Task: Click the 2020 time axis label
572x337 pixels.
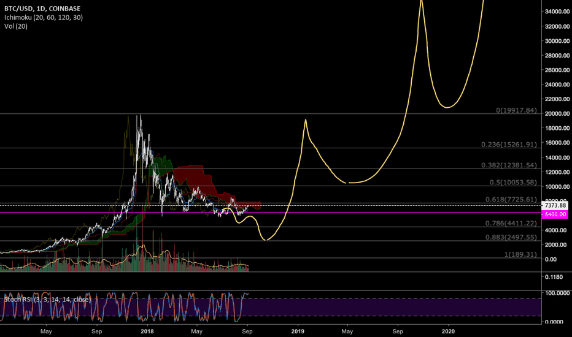Action: click(x=448, y=331)
